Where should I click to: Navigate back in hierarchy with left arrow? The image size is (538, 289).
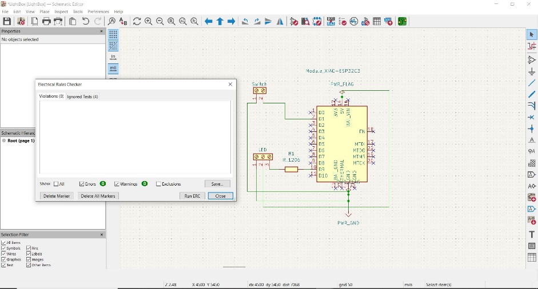(208, 21)
